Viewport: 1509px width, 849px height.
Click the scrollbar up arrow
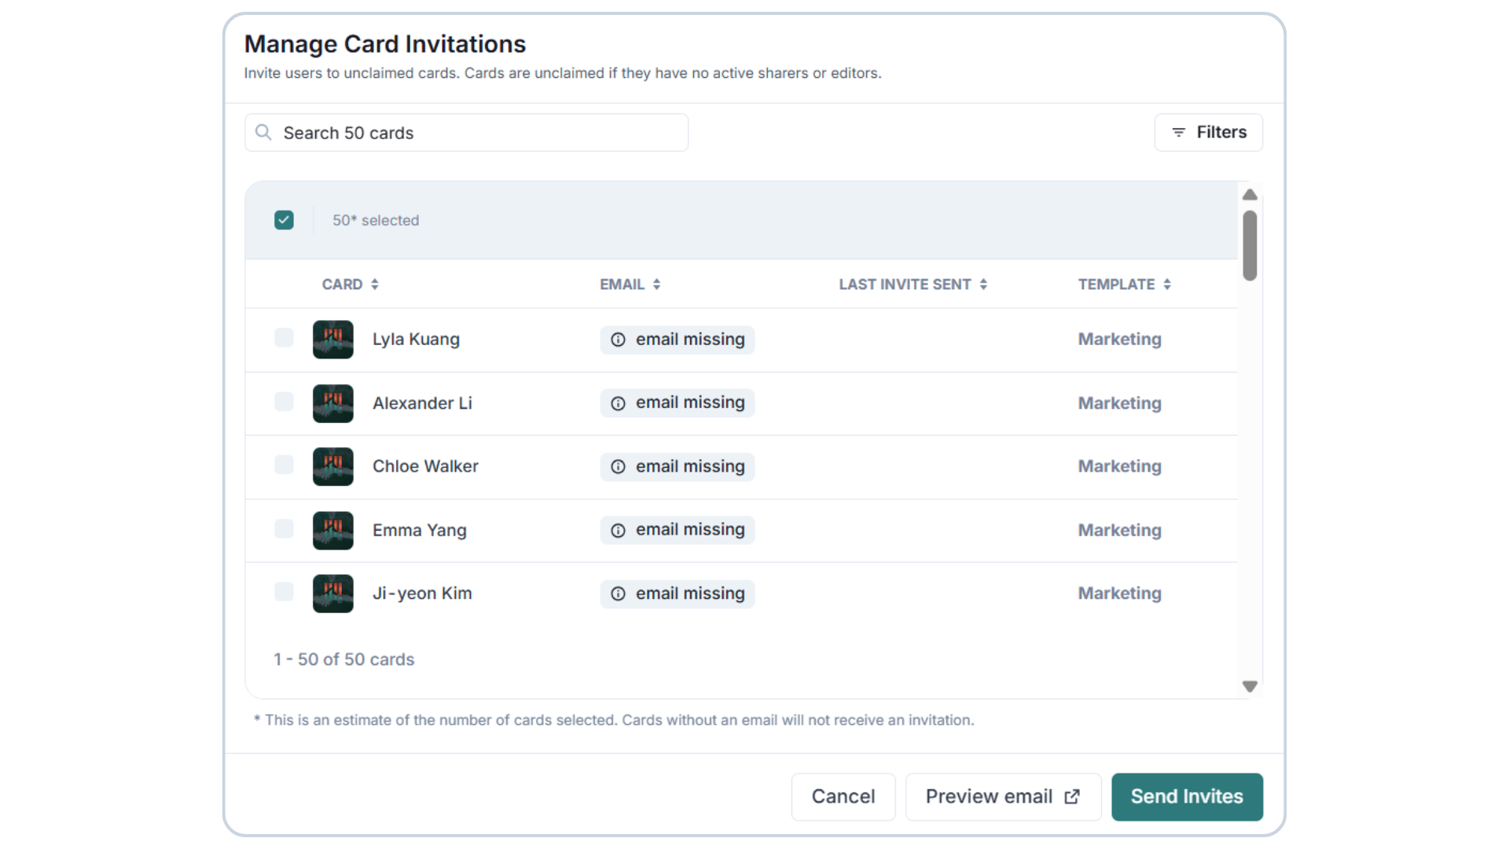pyautogui.click(x=1250, y=194)
